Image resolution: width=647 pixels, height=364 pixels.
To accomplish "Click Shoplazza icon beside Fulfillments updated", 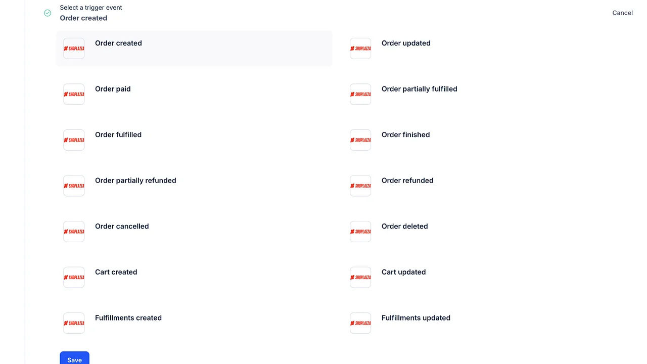I will click(x=360, y=323).
